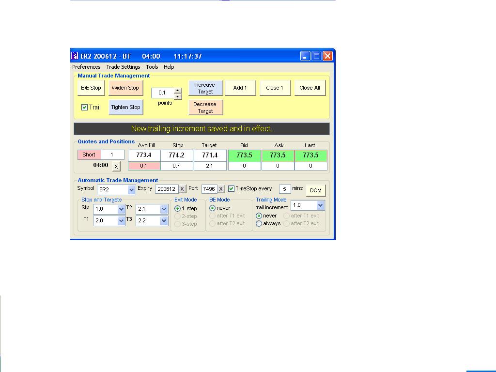Click the Increase Target button
This screenshot has width=496, height=372.
[x=205, y=88]
